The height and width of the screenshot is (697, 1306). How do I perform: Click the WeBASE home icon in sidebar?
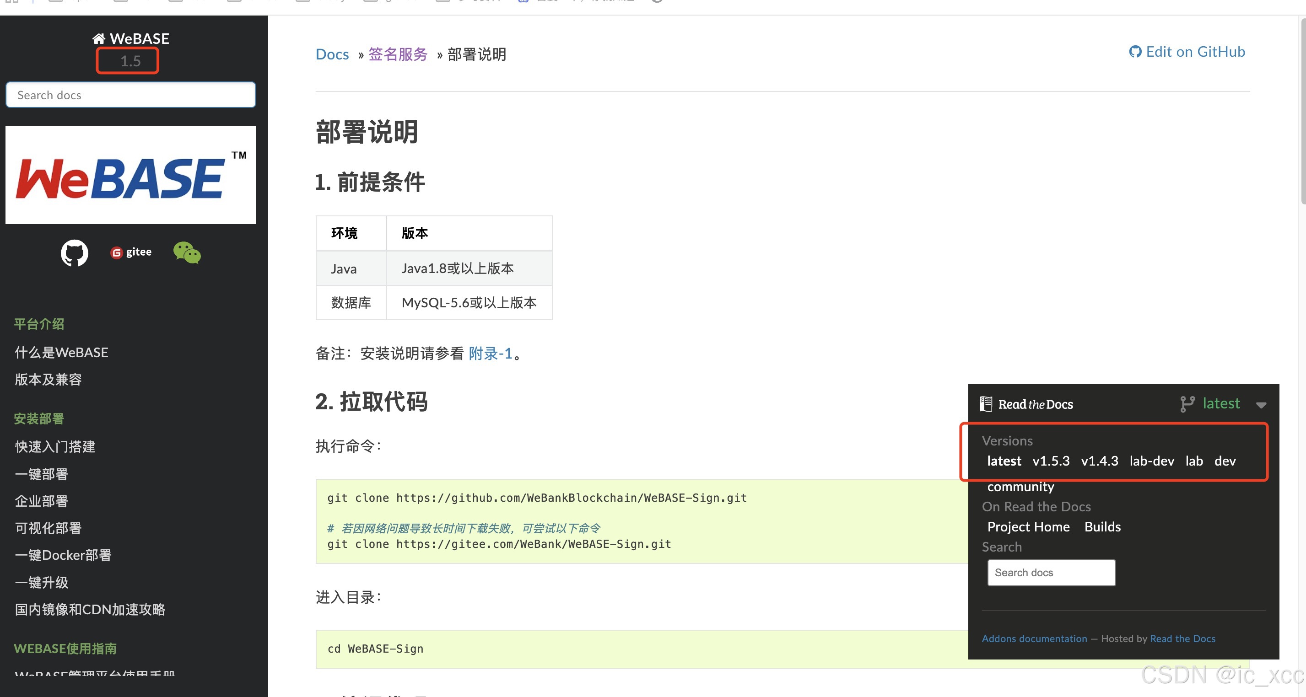(x=98, y=38)
